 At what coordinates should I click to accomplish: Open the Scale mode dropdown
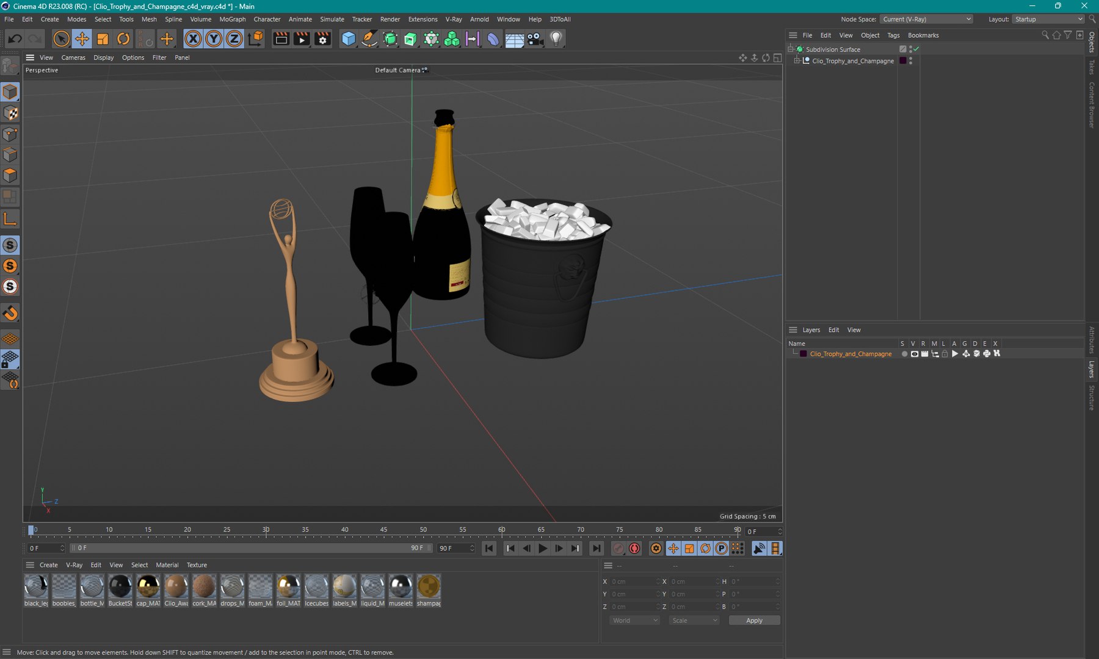(x=694, y=621)
